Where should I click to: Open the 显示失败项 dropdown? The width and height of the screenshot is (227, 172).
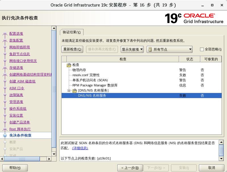point(132,49)
